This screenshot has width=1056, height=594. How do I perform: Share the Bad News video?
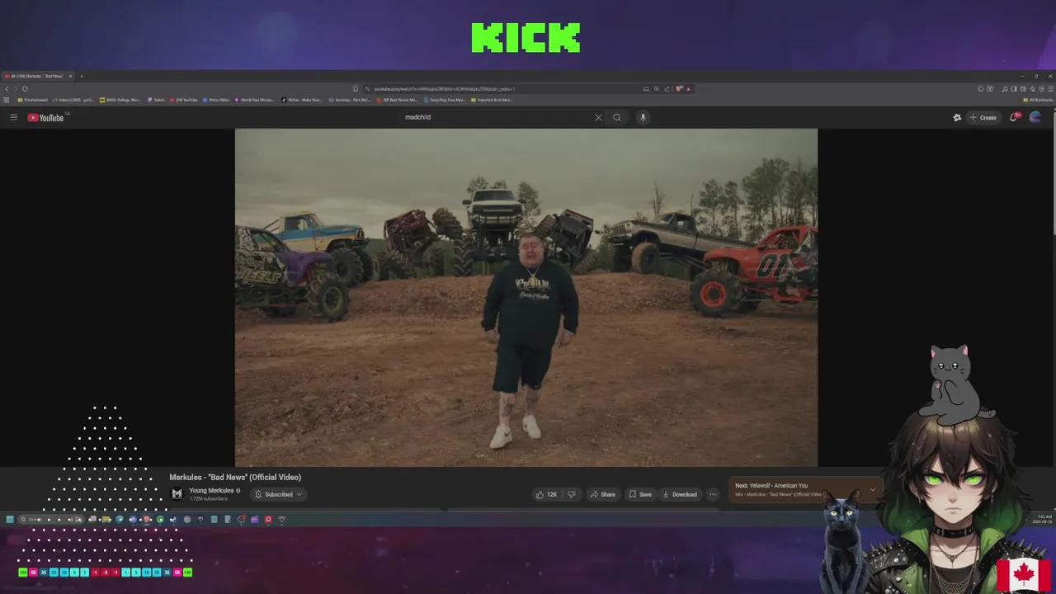click(602, 494)
